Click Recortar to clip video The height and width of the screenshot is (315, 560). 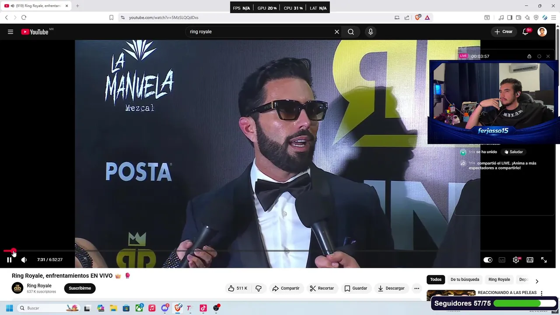point(322,288)
